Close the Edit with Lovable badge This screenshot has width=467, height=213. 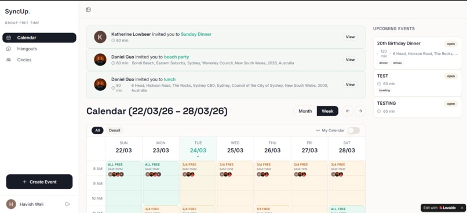click(462, 208)
